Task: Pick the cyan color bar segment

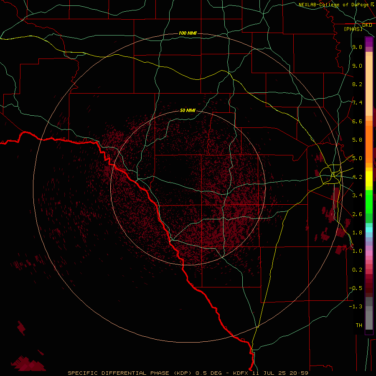Action: point(369,230)
